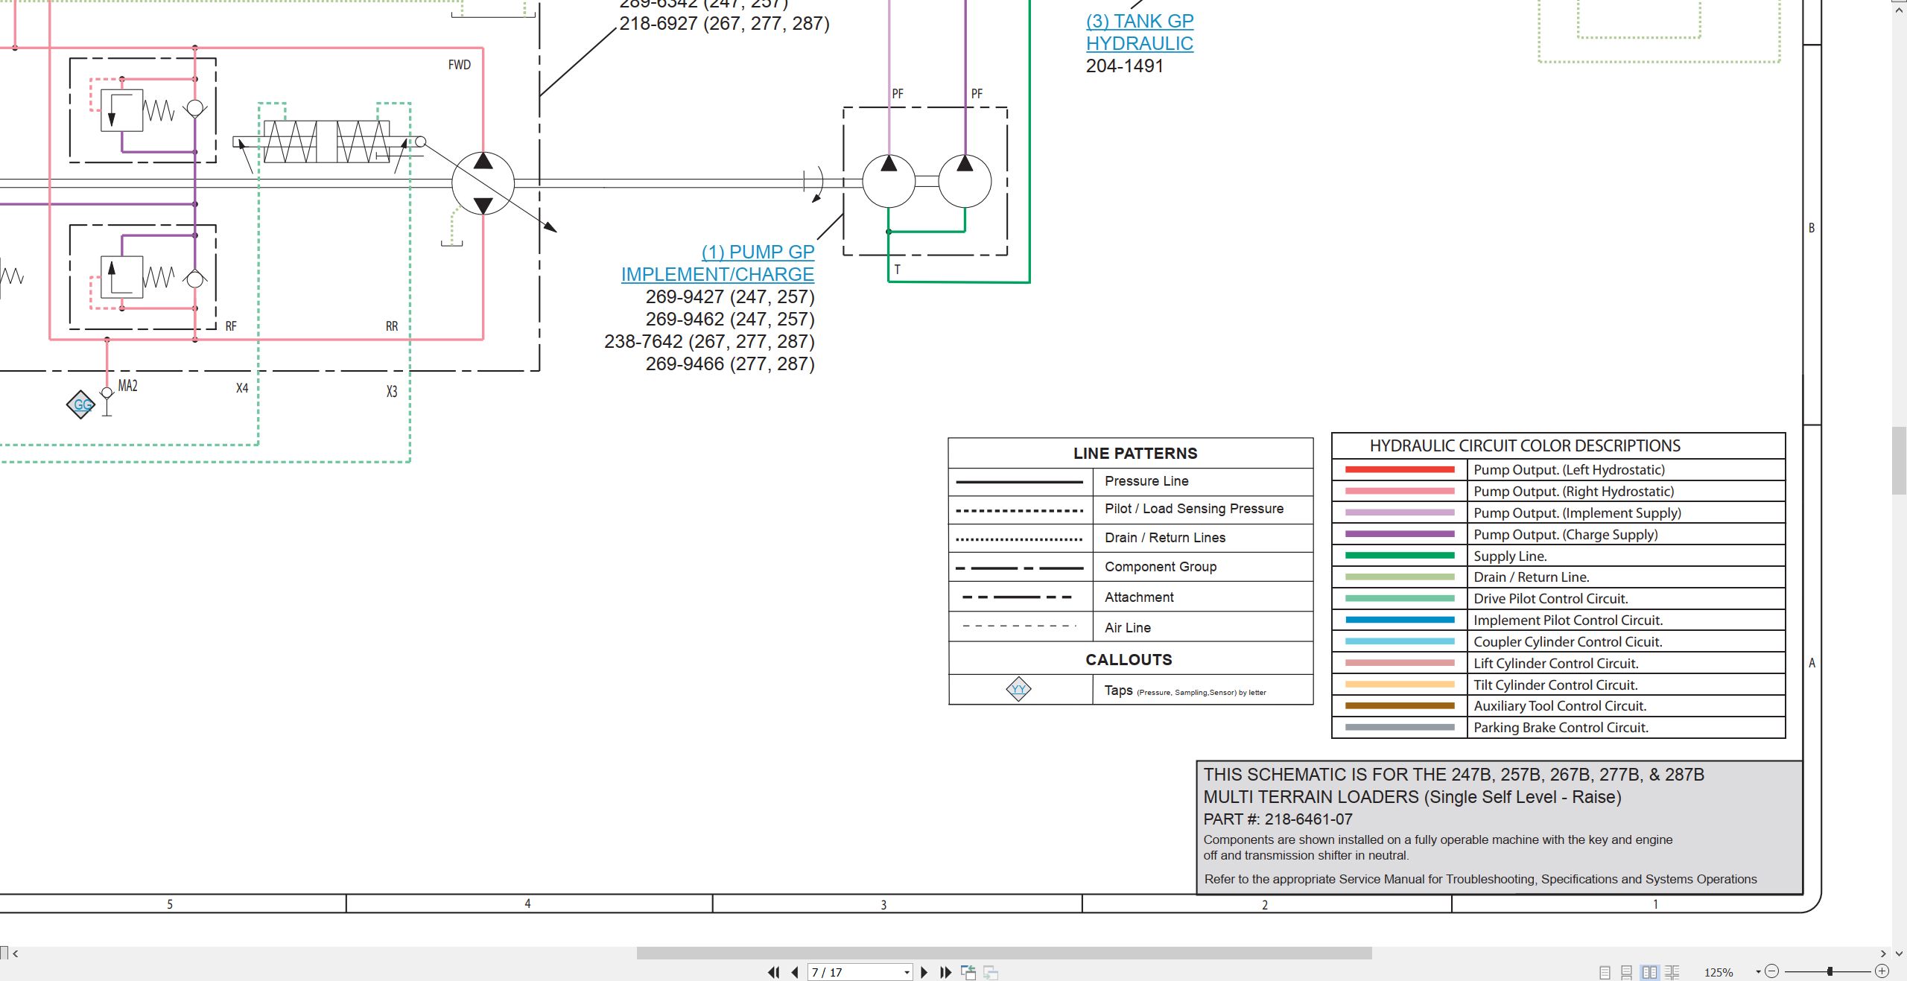Click the horizontal scrollbar thumb
Viewport: 1907px width, 981px height.
(1003, 953)
